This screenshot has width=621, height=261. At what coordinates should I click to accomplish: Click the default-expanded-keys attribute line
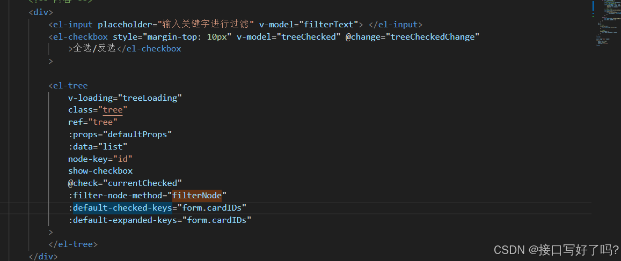point(160,220)
